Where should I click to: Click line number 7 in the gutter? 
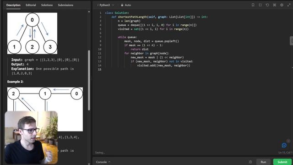coord(100,37)
